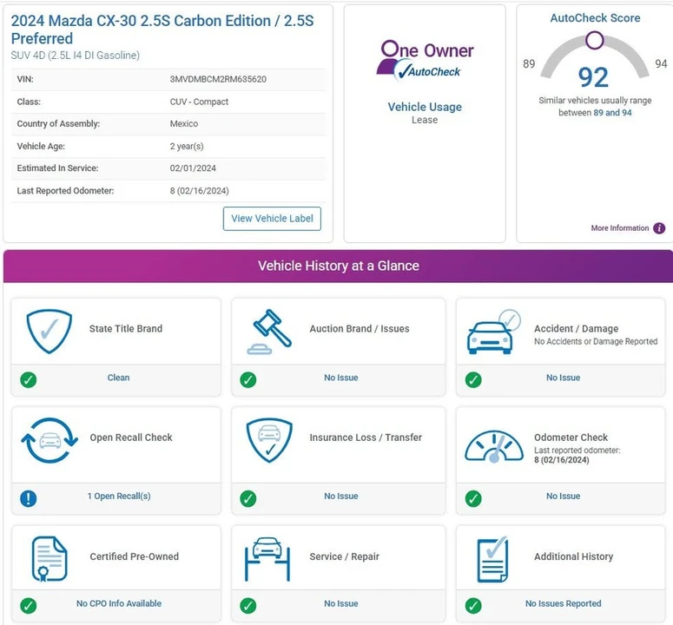Click the Service / Repair car lift icon
Screen dimensions: 673x625
[267, 559]
